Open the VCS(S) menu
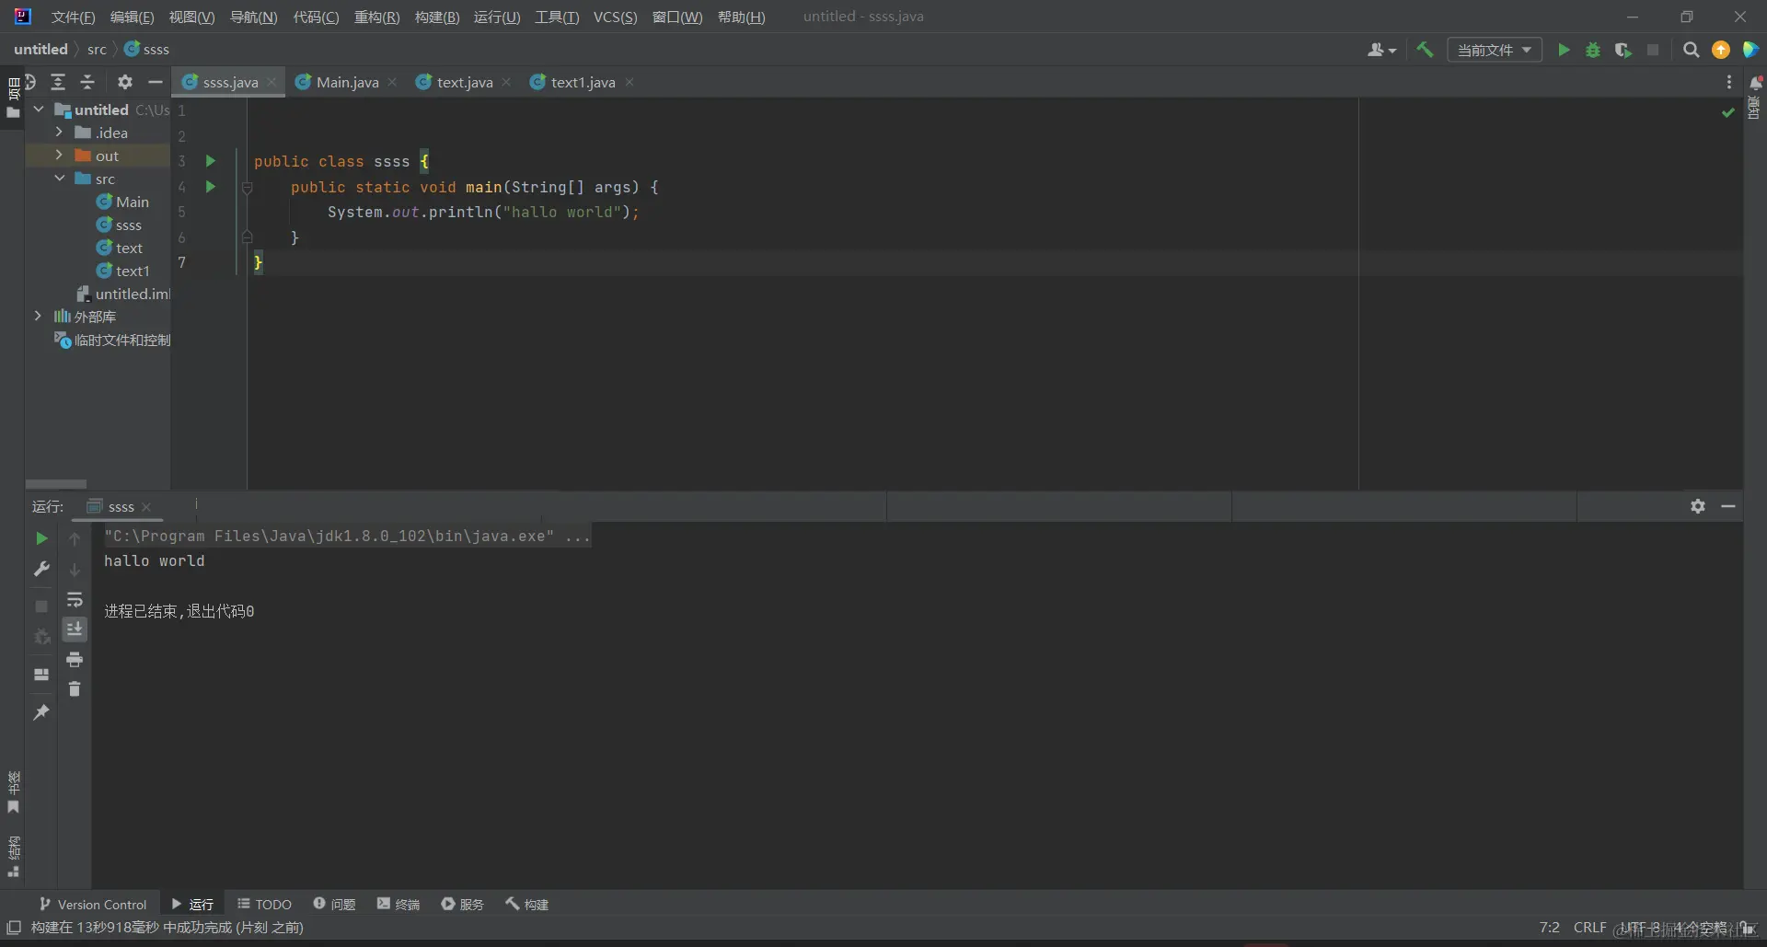1767x947 pixels. click(615, 17)
